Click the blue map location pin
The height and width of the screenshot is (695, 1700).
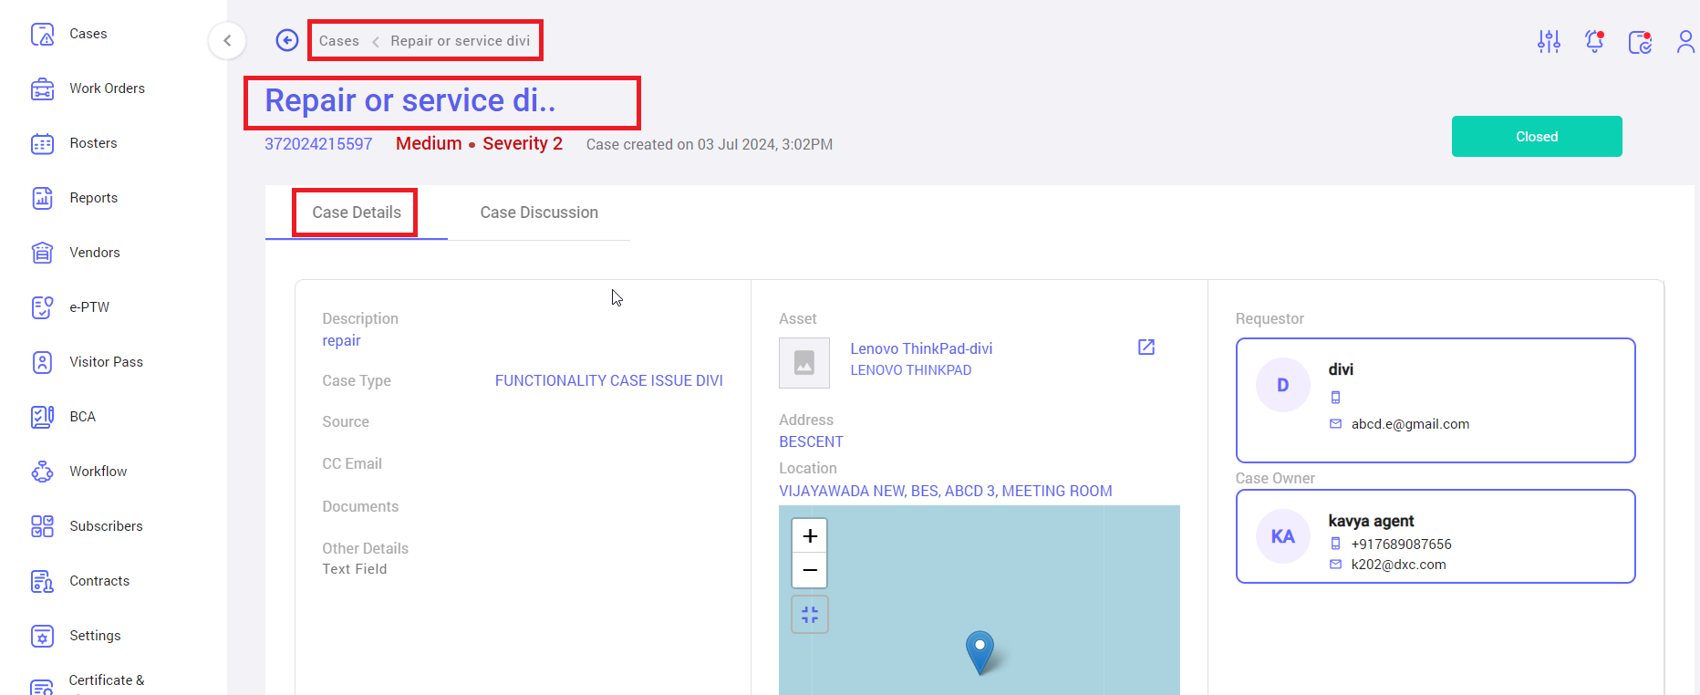click(x=980, y=652)
